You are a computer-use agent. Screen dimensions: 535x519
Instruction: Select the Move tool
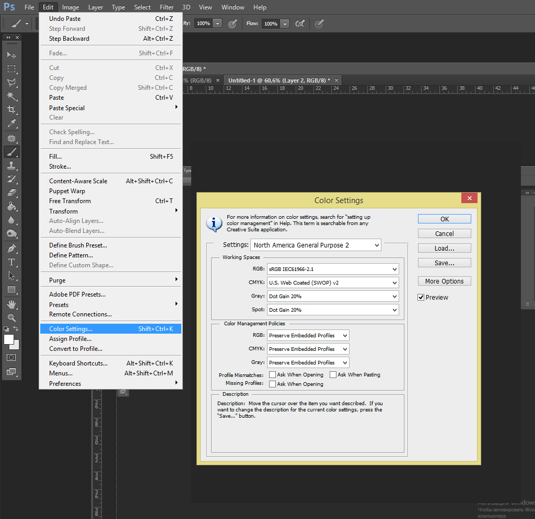click(11, 55)
